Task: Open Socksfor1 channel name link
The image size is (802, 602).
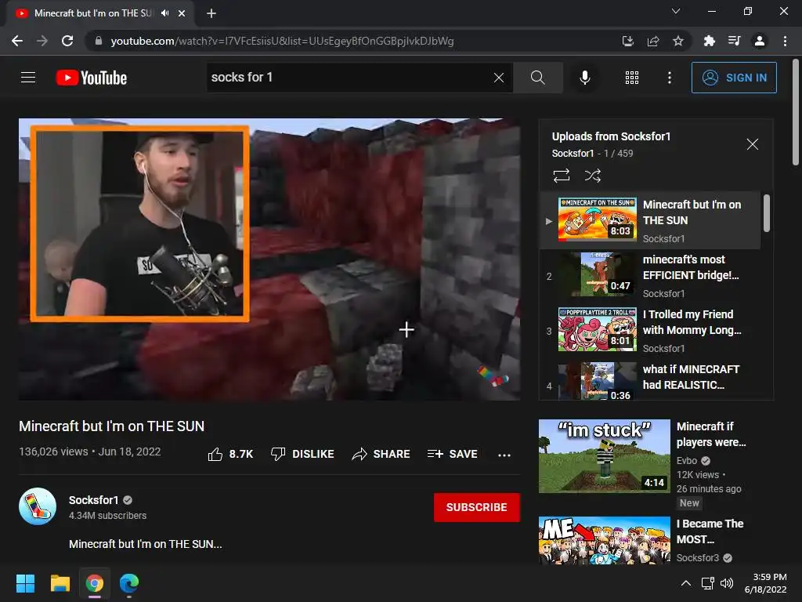Action: [x=94, y=500]
